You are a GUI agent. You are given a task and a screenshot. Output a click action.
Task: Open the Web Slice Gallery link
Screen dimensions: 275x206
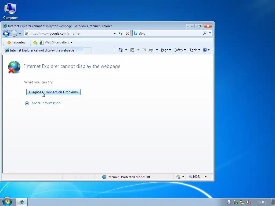point(54,42)
